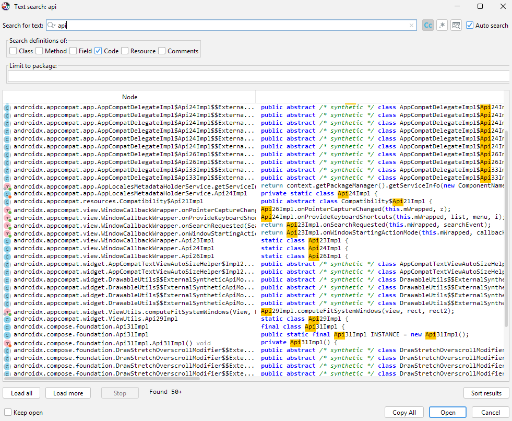512x421 pixels.
Task: Click the Node column header
Action: pyautogui.click(x=129, y=97)
